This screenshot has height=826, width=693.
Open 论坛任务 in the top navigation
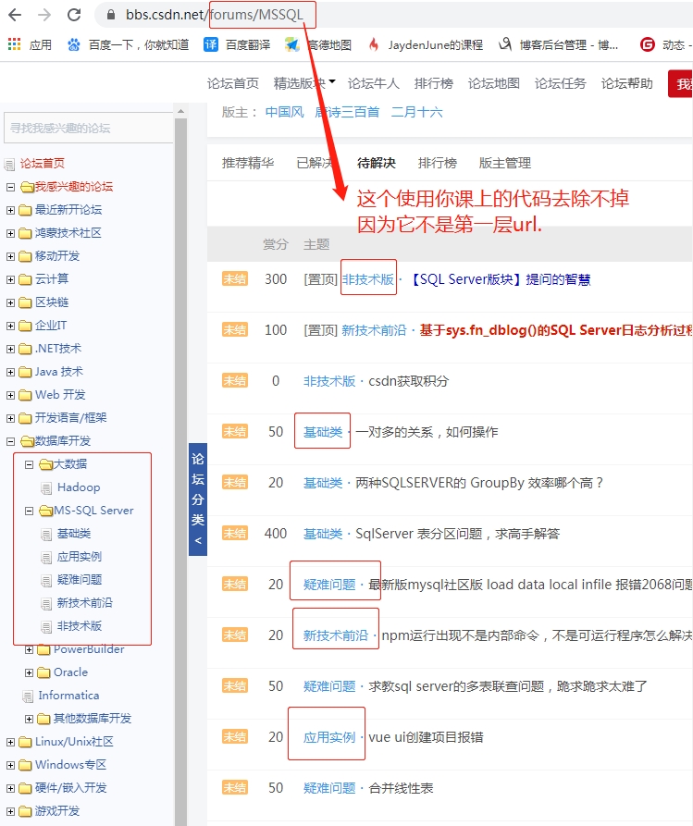tap(560, 83)
